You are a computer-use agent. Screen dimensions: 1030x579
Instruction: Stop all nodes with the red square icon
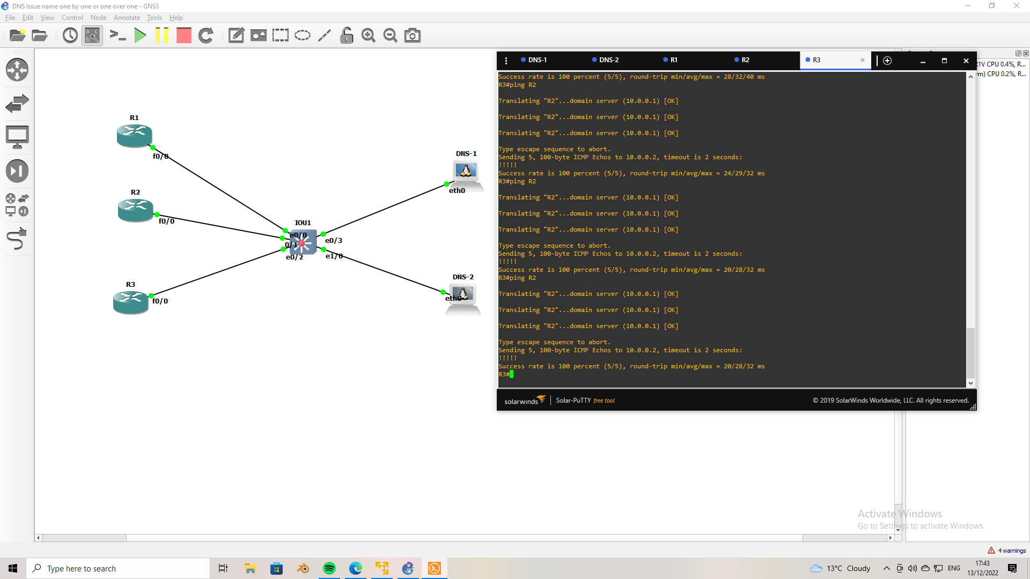pyautogui.click(x=183, y=35)
